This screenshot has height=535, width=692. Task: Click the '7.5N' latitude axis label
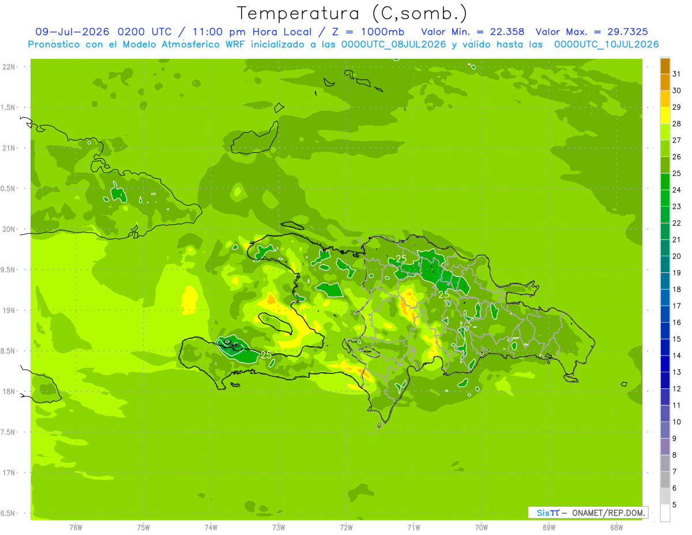9,432
